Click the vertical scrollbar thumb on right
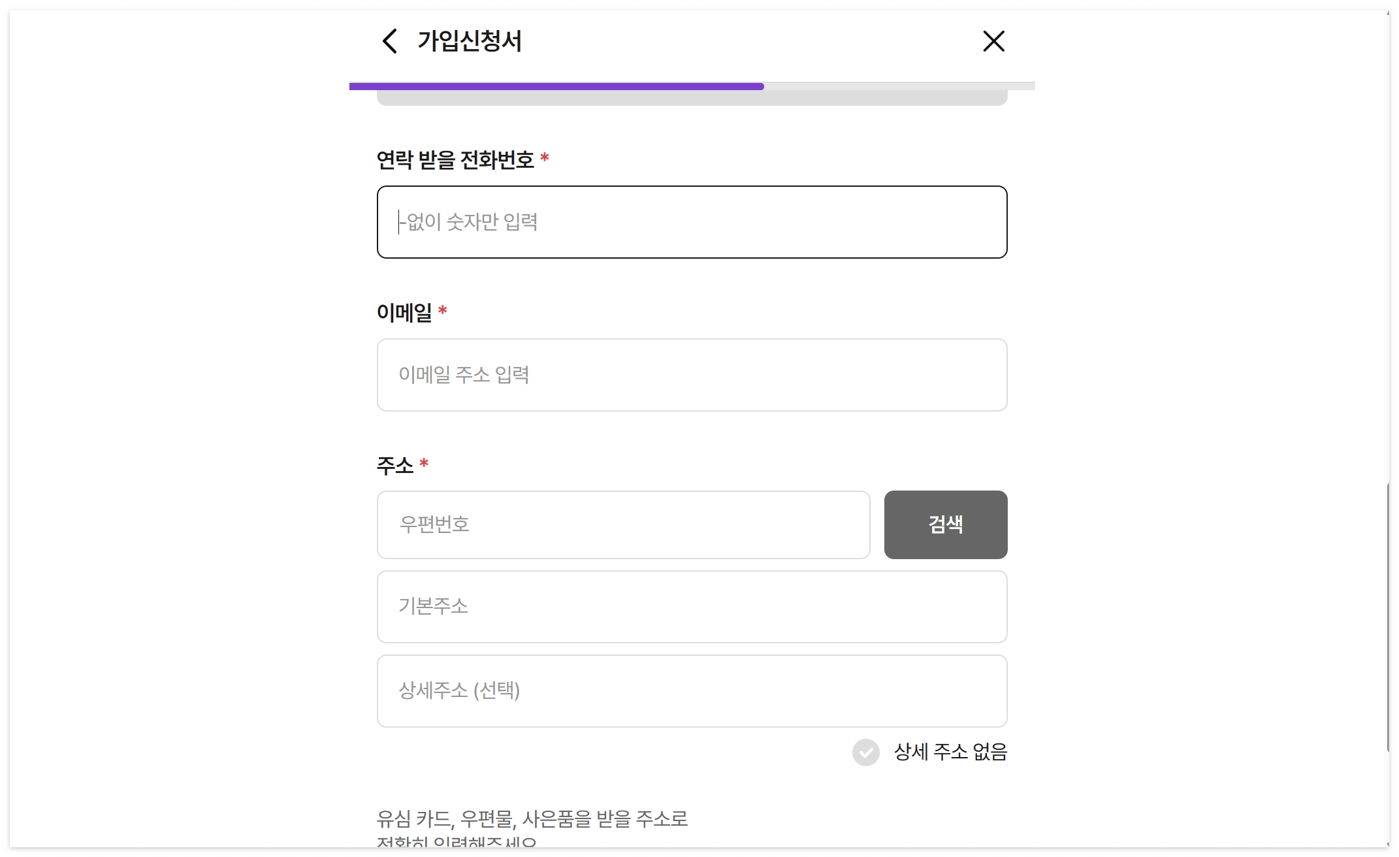 coord(1388,617)
